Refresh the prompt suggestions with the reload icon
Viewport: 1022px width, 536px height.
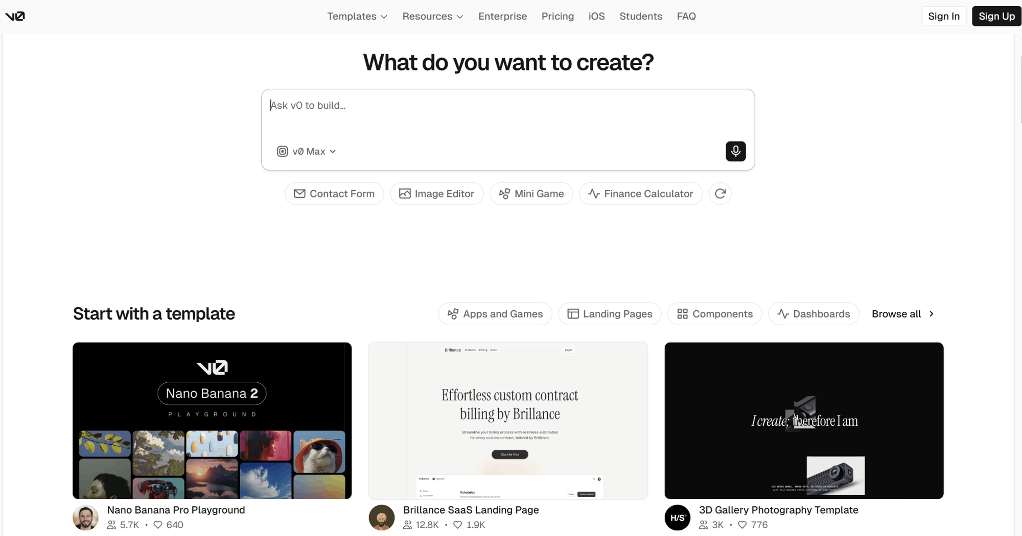point(720,193)
